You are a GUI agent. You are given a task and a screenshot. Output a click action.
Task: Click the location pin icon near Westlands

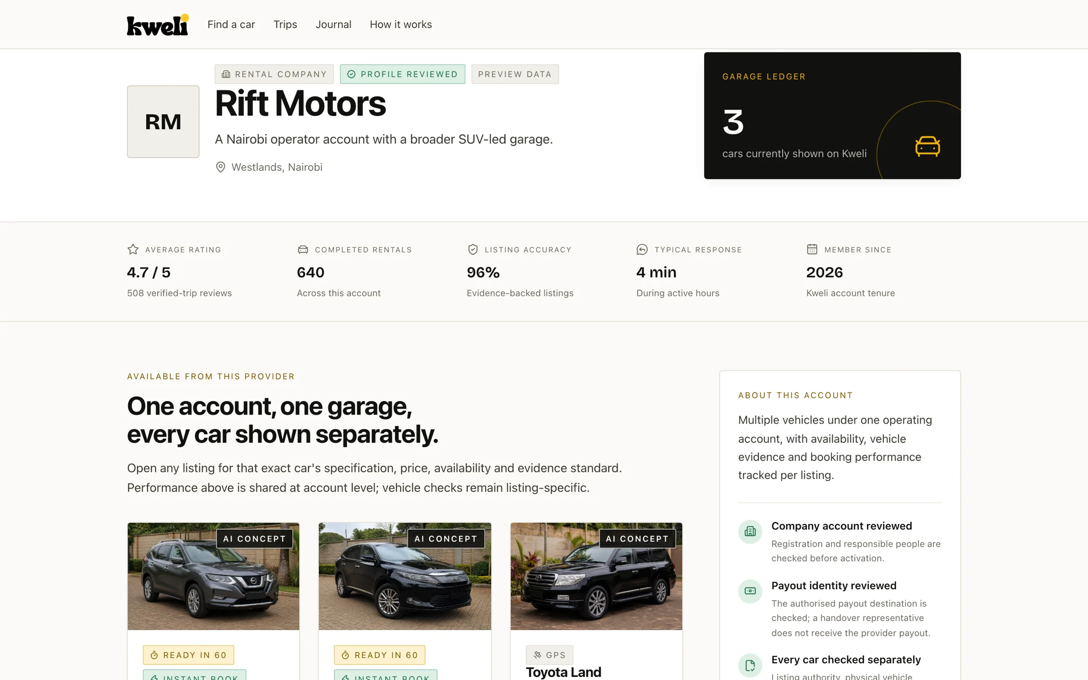coord(220,167)
